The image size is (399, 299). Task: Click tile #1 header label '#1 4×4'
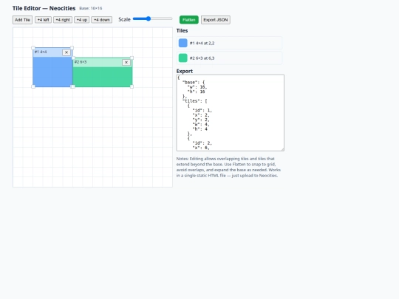(41, 52)
